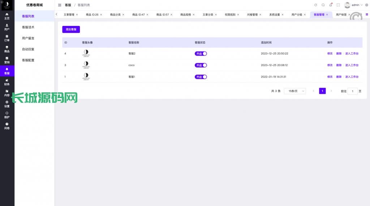Image resolution: width=370 pixels, height=206 pixels.
Task: Click the next page arrow
Action: click(331, 91)
